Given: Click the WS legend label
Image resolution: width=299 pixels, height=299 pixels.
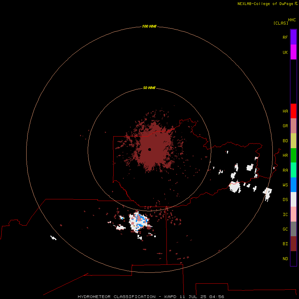Looking at the screenshot, I should point(285,185).
